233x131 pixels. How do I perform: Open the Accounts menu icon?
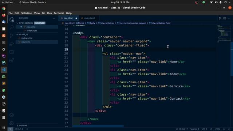(x=12, y=115)
